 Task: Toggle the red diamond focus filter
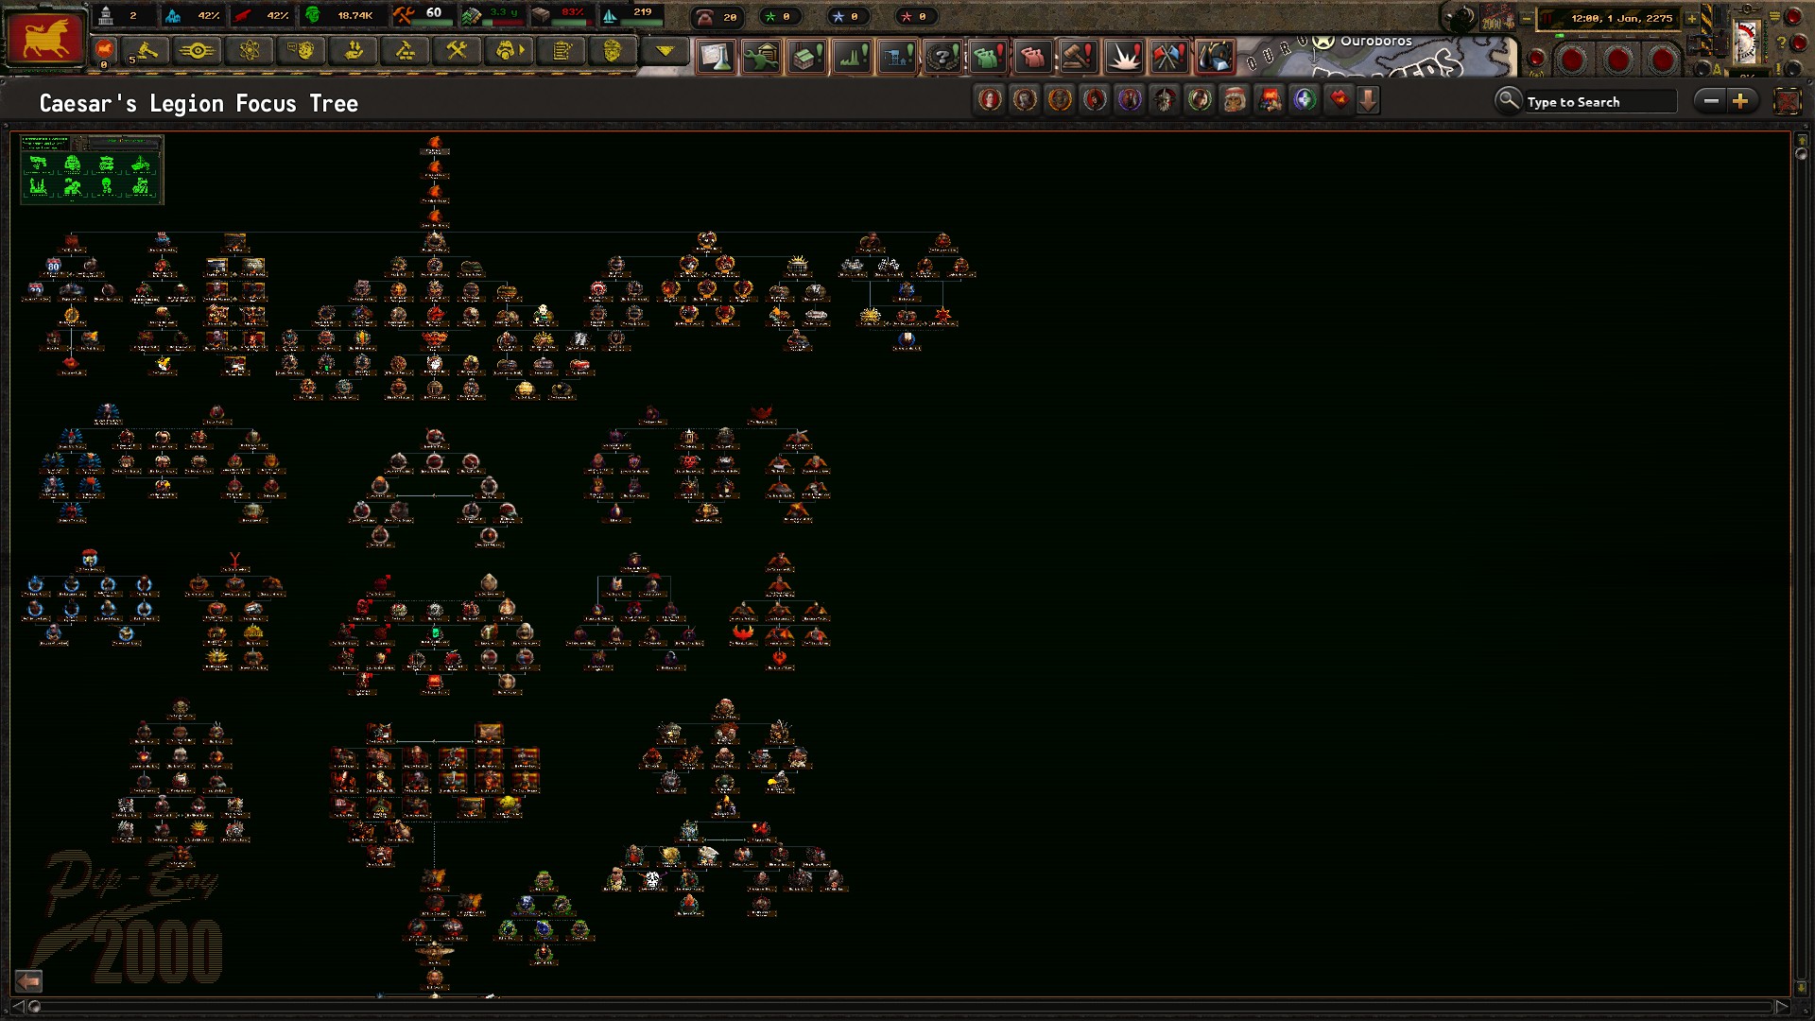pyautogui.click(x=1340, y=99)
